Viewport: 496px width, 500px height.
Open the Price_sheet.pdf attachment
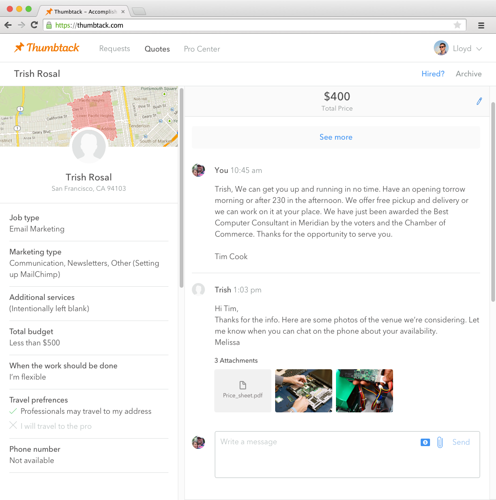243,391
